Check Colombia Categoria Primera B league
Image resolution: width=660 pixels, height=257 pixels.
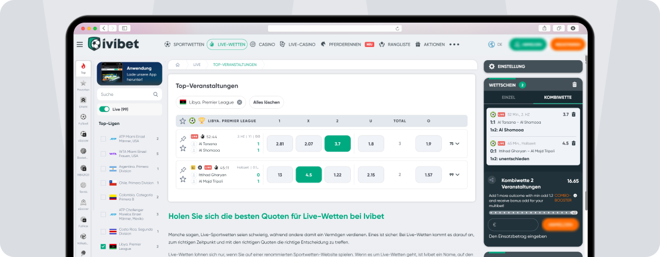[103, 197]
